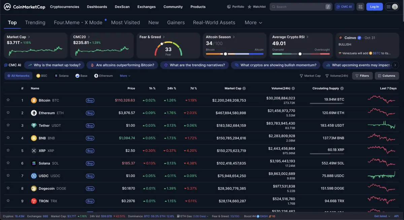Open the Market Cap sort dropdown

point(310,75)
